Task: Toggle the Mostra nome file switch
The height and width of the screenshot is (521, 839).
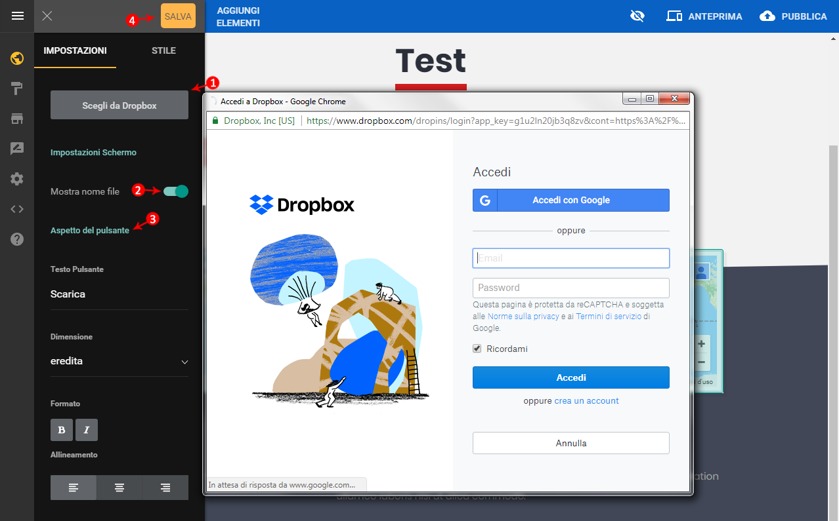Action: pos(176,191)
